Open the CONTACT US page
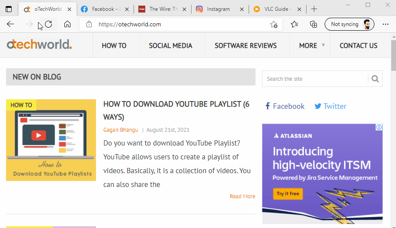The image size is (396, 228). pos(358,46)
